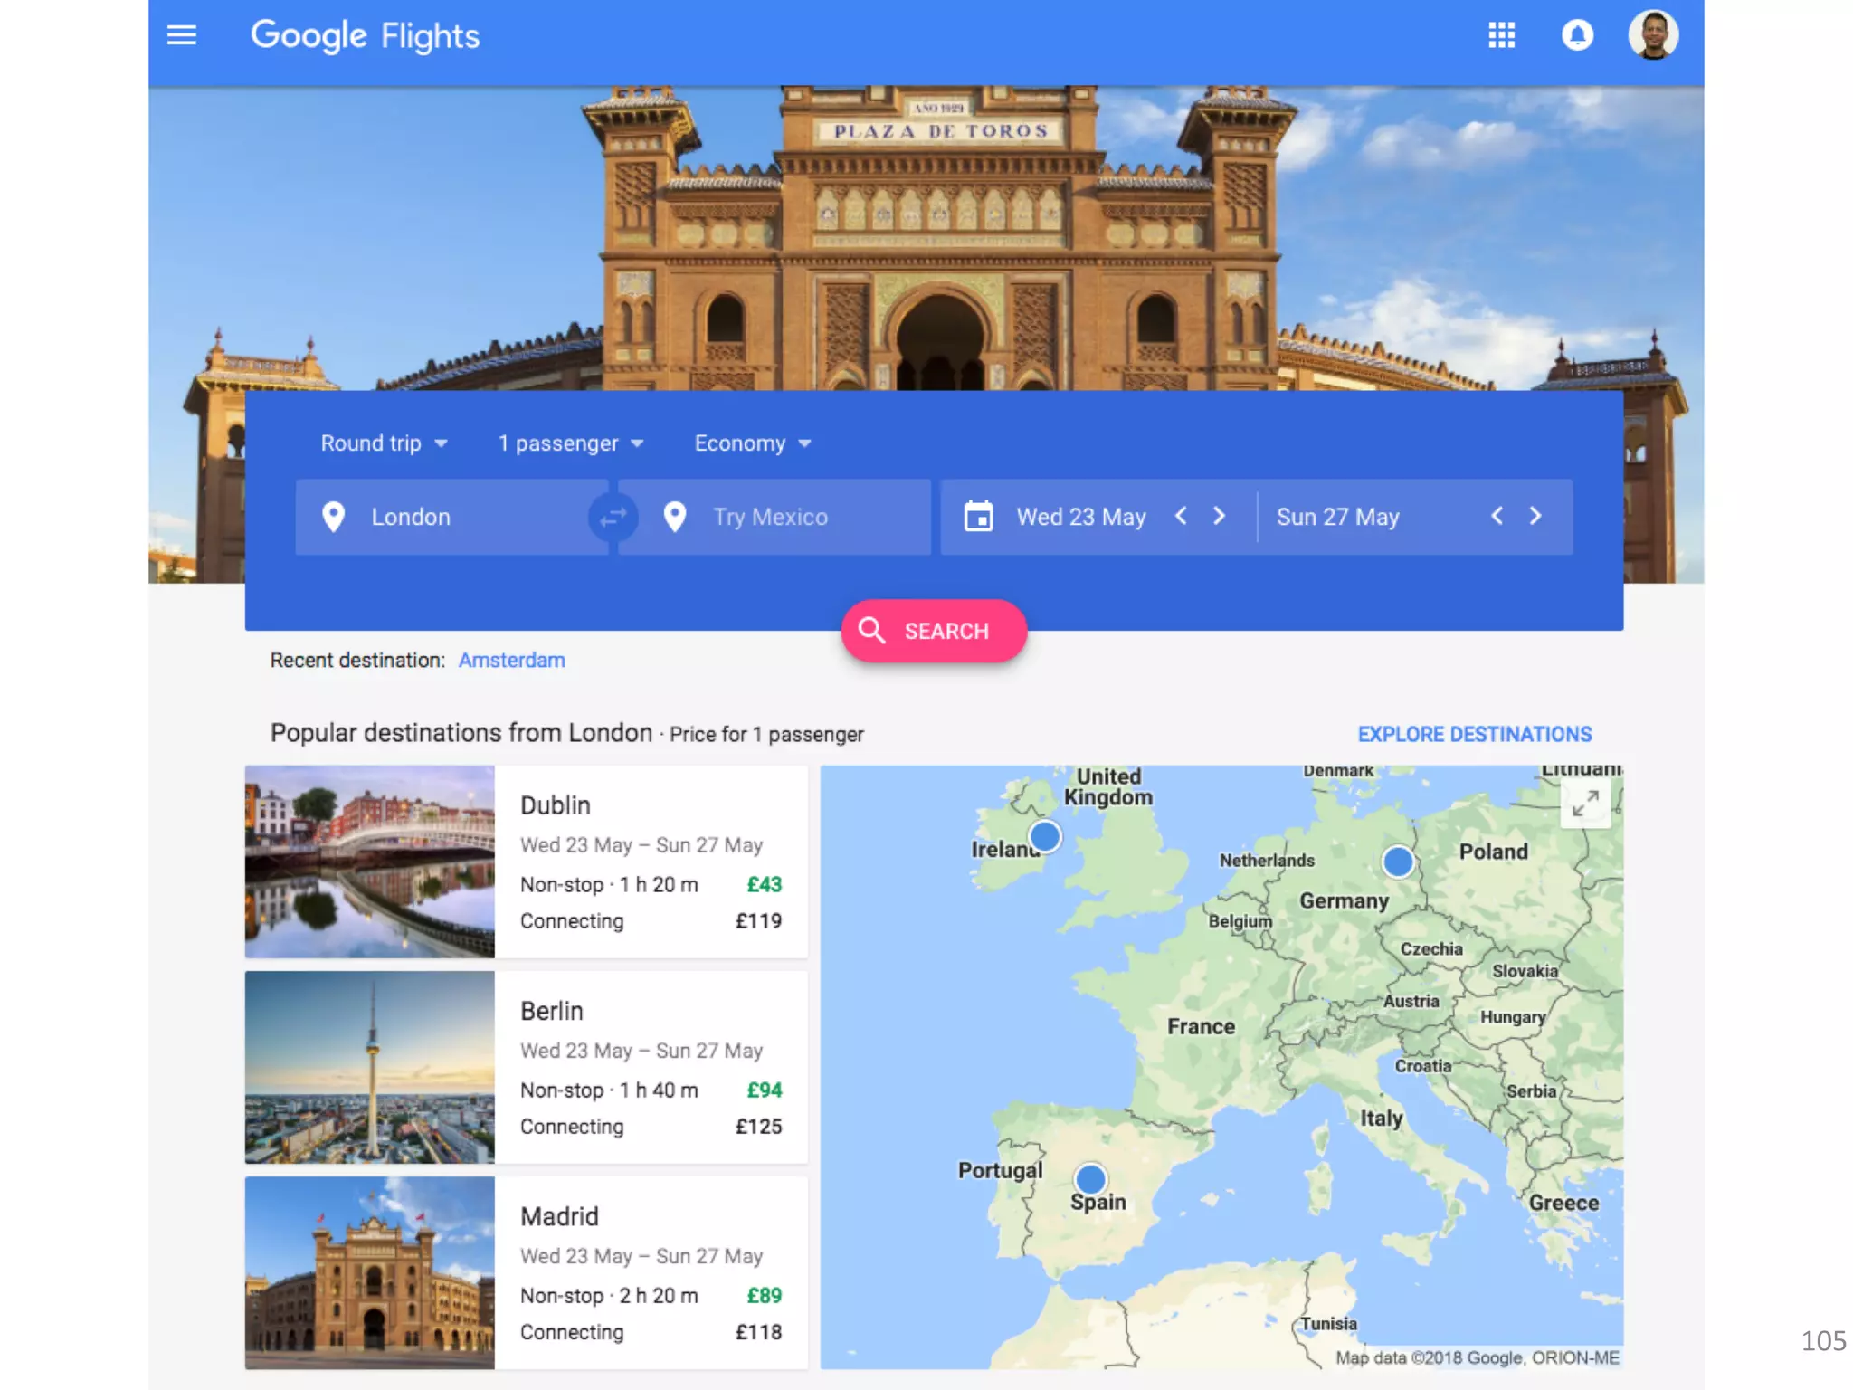Advance return date to next day

1535,516
